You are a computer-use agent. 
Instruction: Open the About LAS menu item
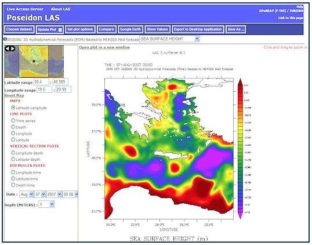click(x=60, y=9)
